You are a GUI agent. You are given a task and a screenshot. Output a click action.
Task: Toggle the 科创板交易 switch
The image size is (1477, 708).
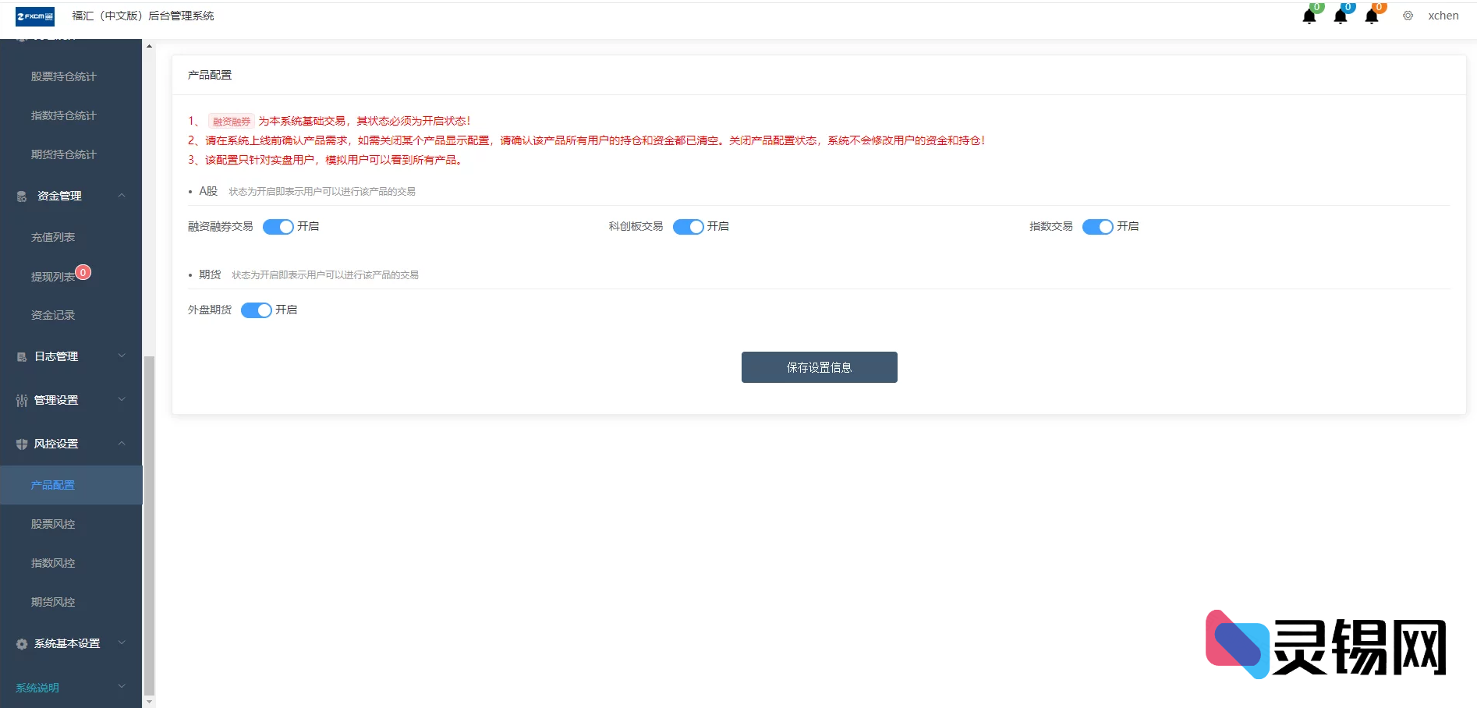pyautogui.click(x=688, y=227)
